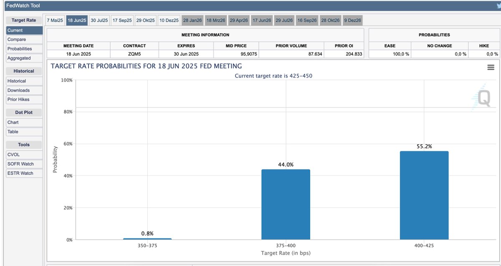Click the 400-425 x-axis label
The image size is (501, 266).
coord(424,246)
